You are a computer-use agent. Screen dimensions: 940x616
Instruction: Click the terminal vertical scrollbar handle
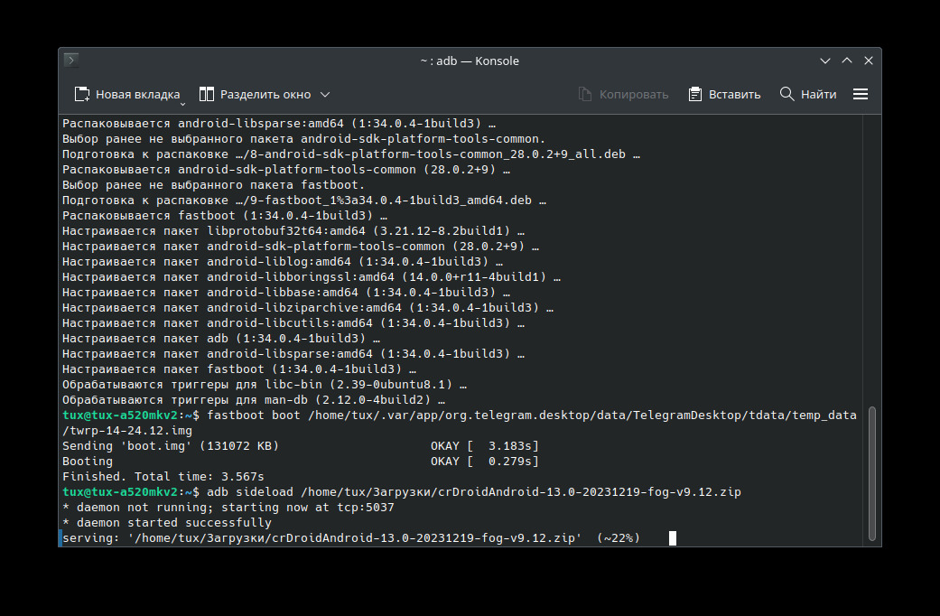pos(871,474)
